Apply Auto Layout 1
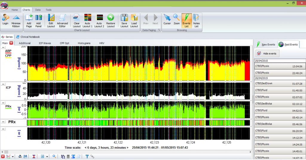This screenshot has height=160, width=306. 88,21
